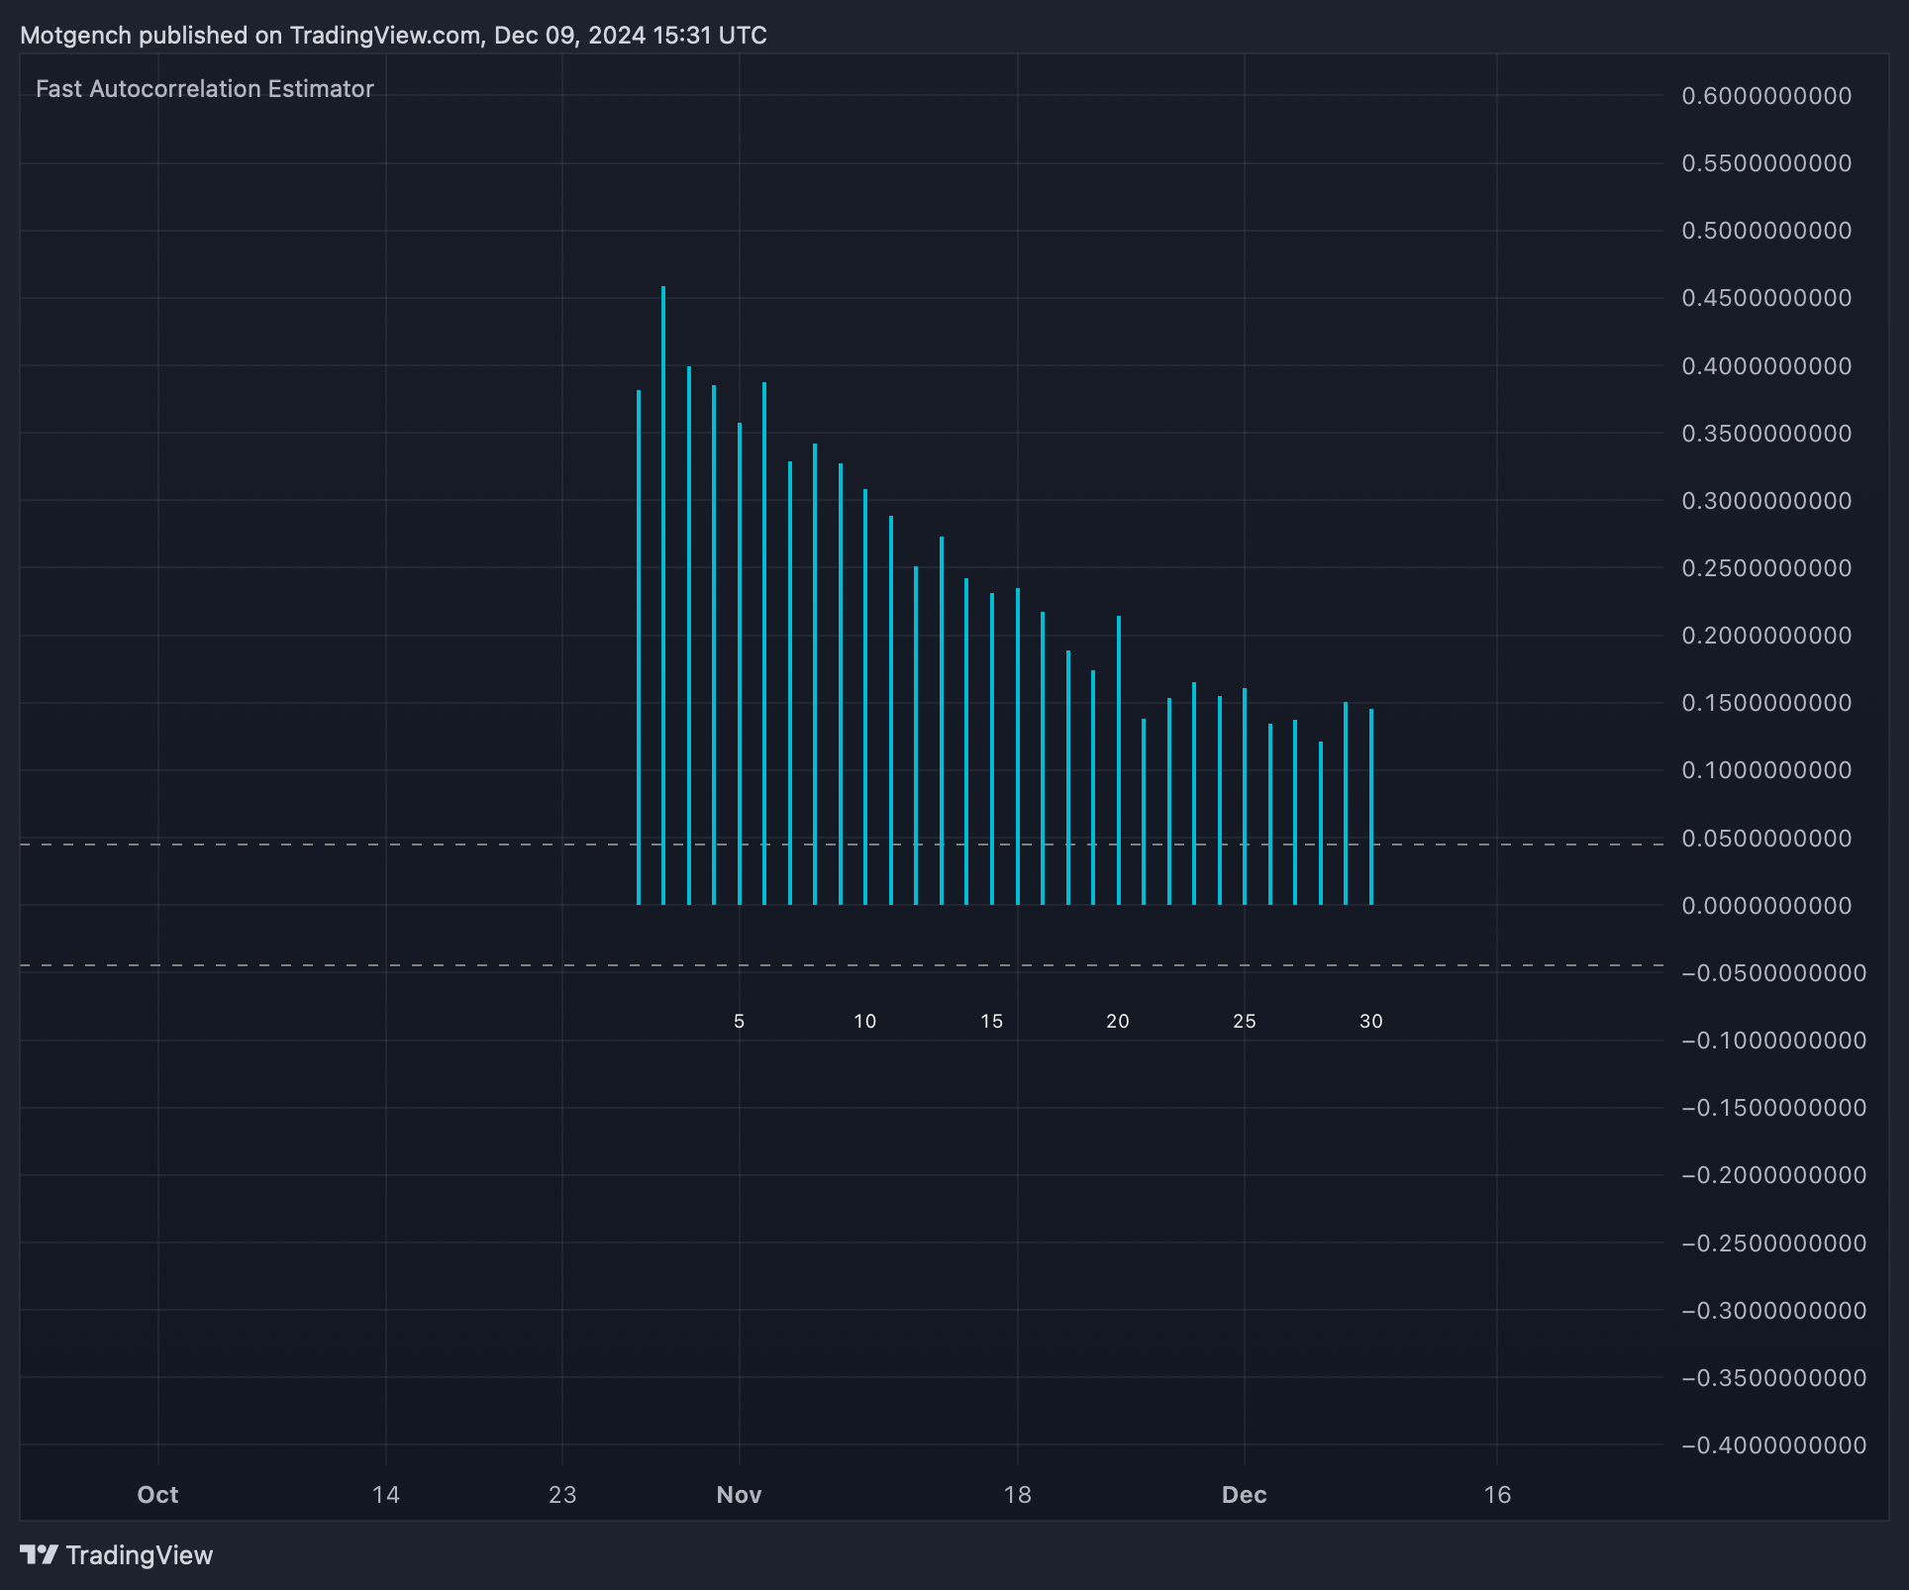Viewport: 1909px width, 1590px height.
Task: Click the last autocorrelation bar above lag 30
Action: pyautogui.click(x=1371, y=807)
